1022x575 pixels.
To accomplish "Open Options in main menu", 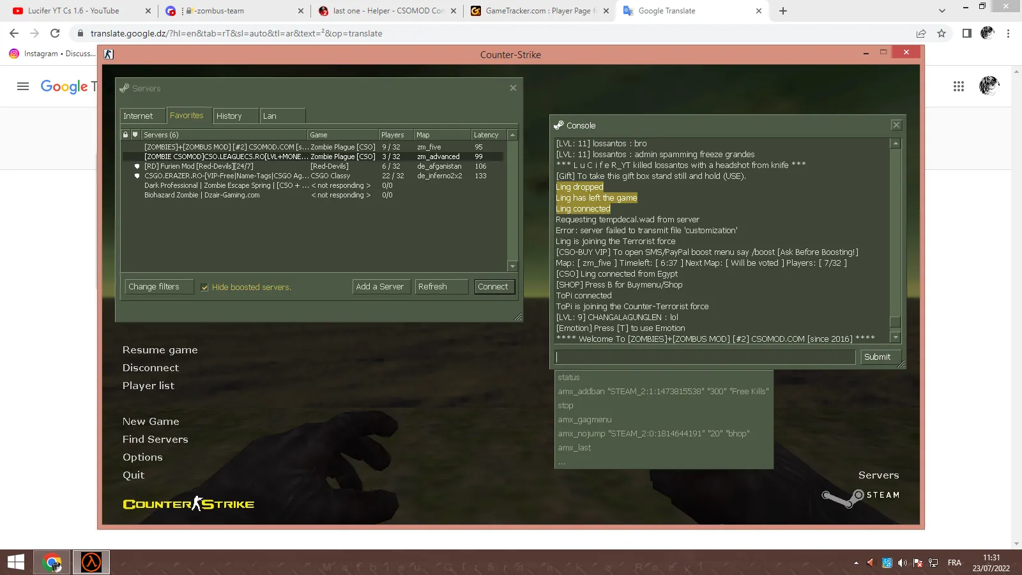I will [142, 457].
